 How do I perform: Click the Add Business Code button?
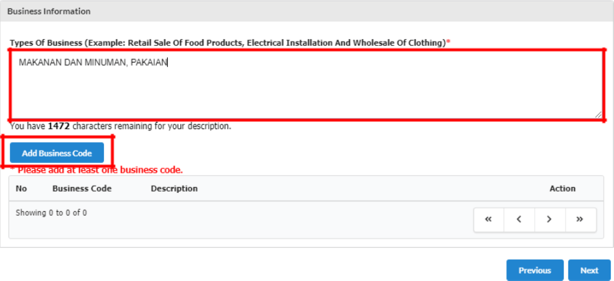[x=57, y=153]
